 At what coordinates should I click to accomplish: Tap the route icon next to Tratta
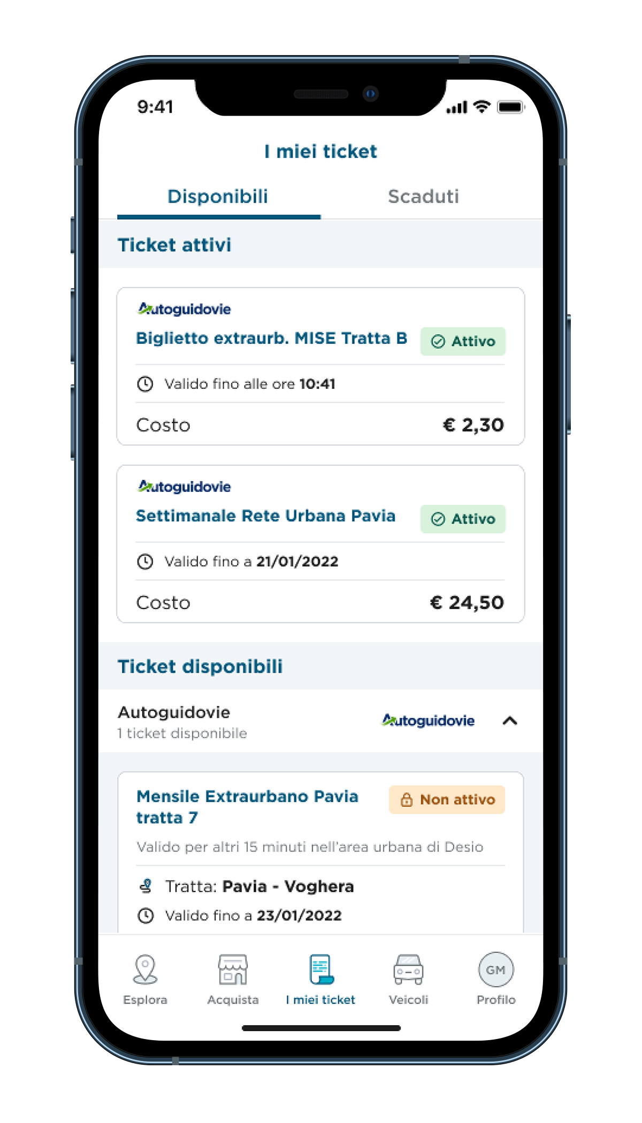tap(146, 886)
